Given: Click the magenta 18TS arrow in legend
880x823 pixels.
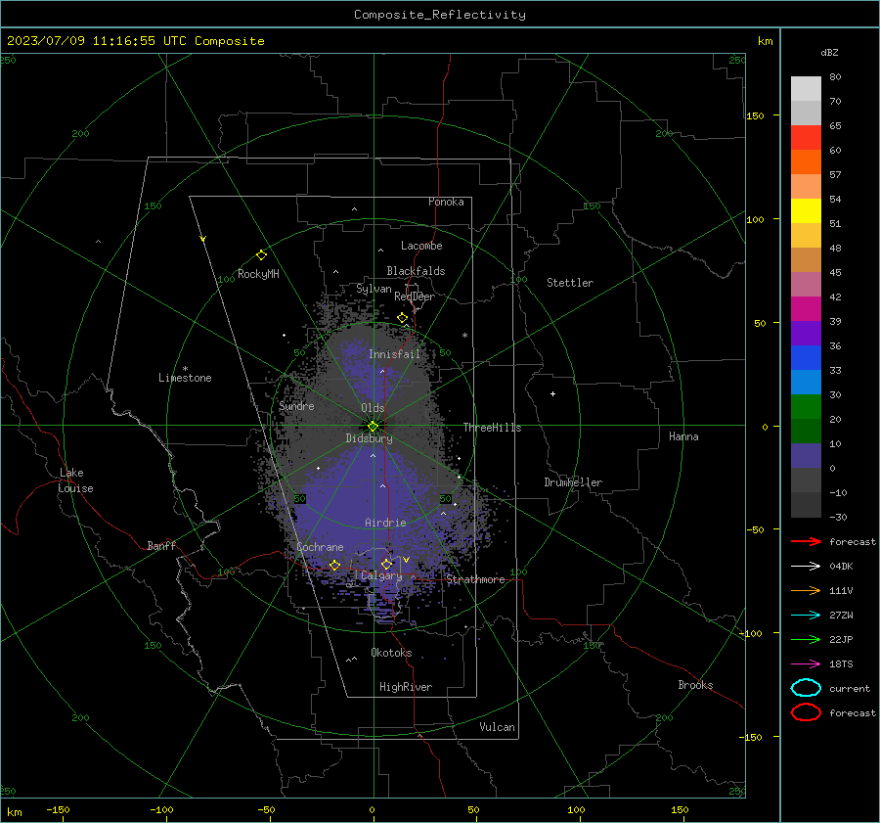Looking at the screenshot, I should 806,664.
